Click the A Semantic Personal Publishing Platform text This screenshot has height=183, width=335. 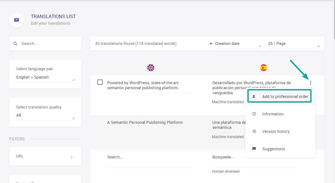point(145,123)
